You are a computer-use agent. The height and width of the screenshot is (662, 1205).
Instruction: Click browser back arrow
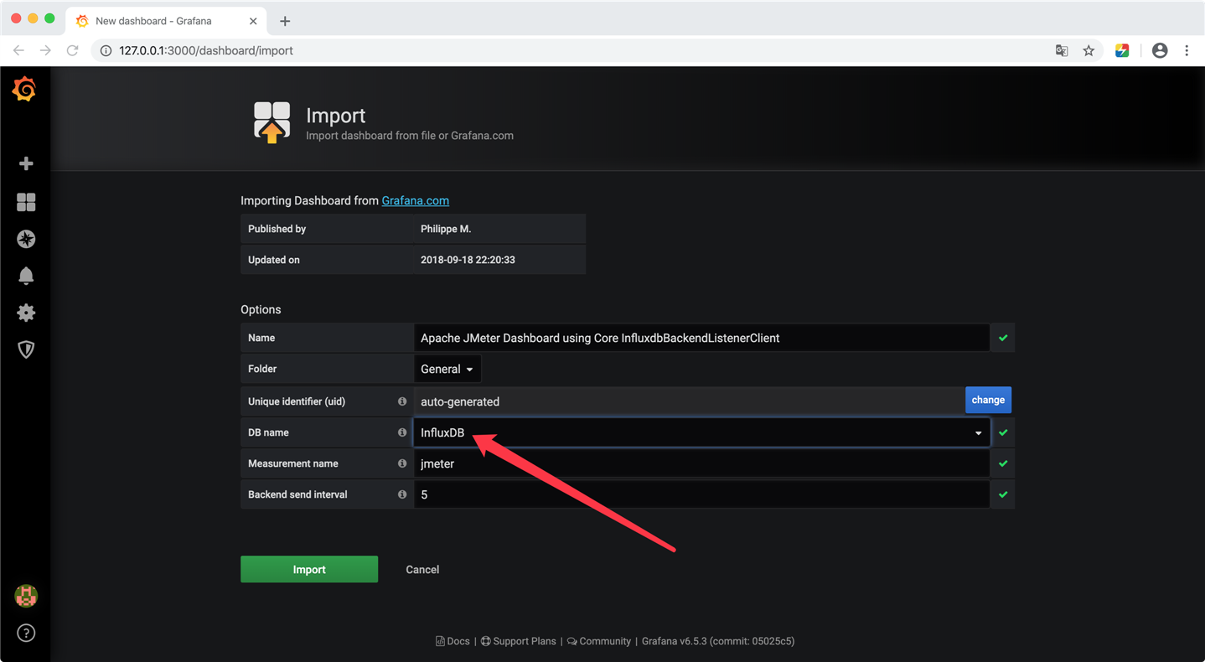(18, 50)
